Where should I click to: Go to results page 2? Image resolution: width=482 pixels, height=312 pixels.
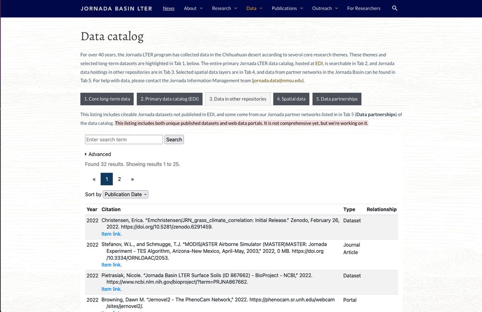point(119,179)
